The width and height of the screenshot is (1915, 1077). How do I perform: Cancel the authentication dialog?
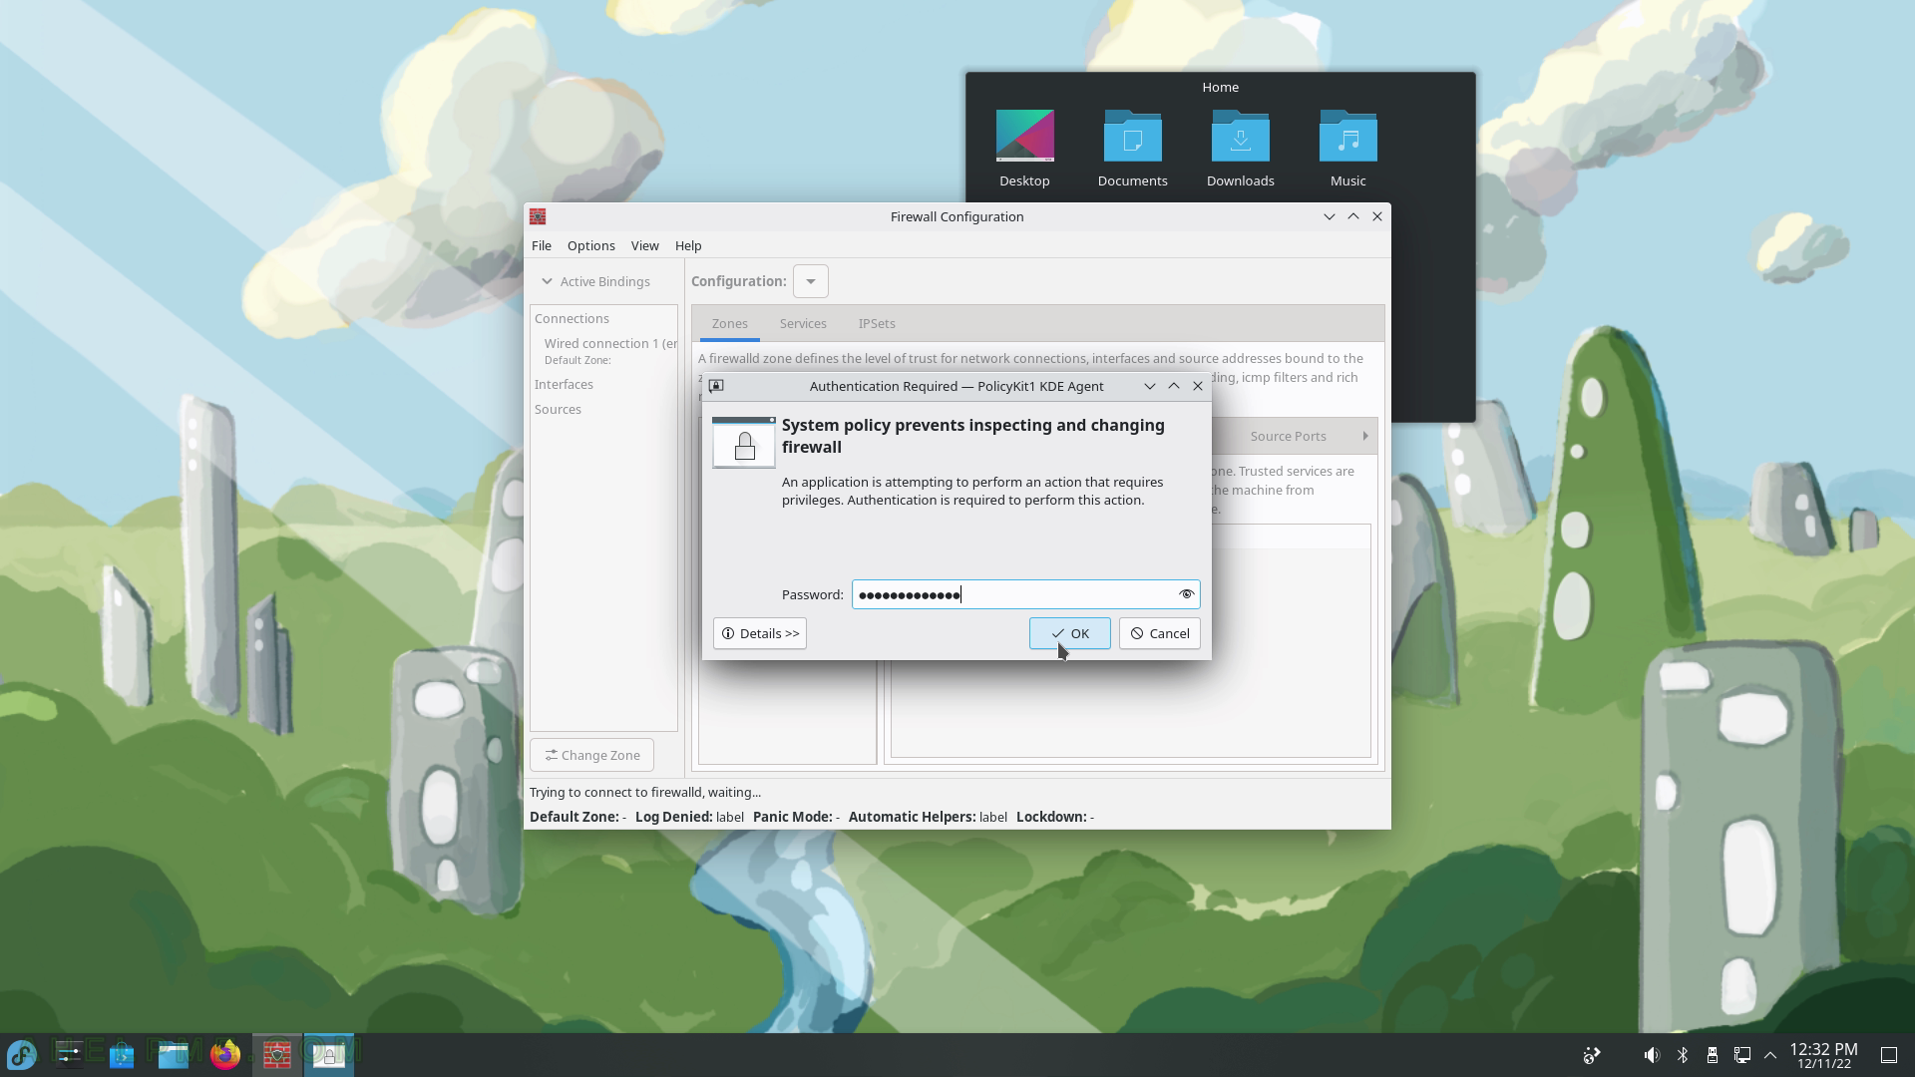[1159, 633]
